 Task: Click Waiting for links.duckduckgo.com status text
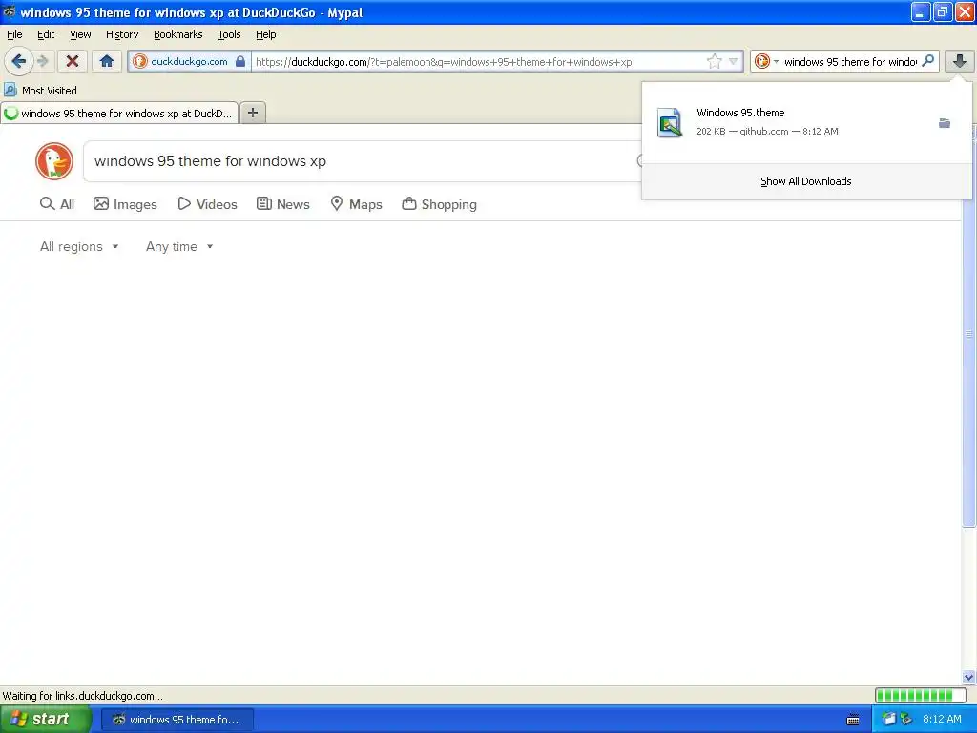click(82, 696)
